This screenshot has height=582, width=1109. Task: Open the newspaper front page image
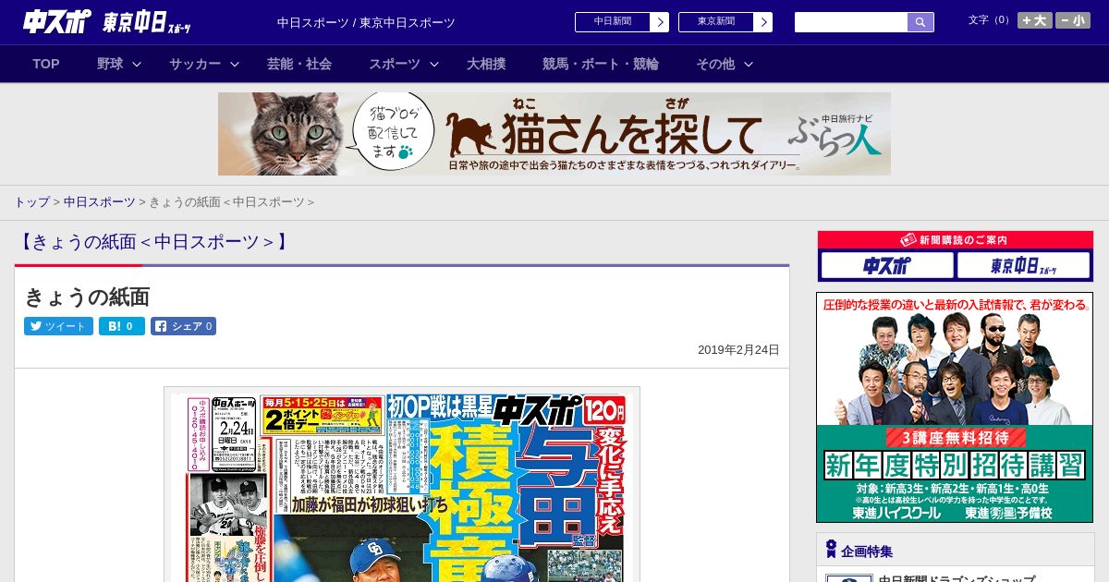(x=402, y=485)
